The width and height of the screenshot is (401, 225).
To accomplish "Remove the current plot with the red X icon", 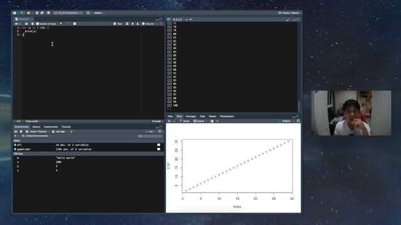I will (x=212, y=121).
